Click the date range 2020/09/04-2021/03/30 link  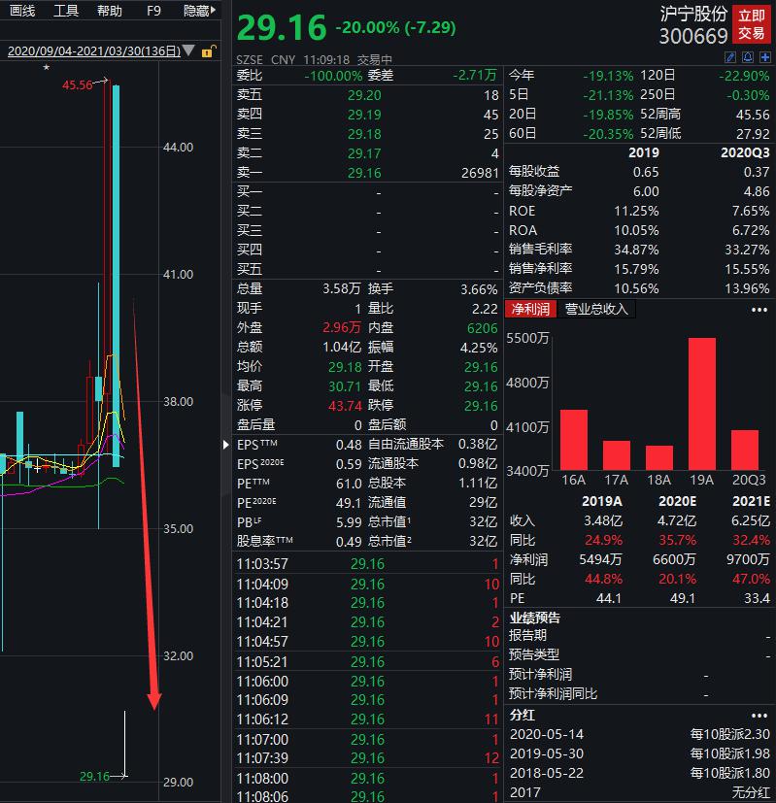coord(94,51)
